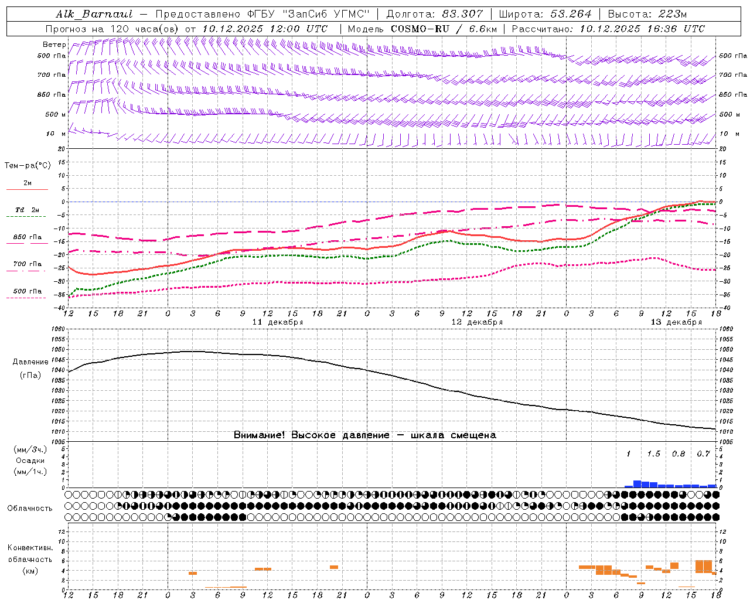Select the 'Высота: 223м' elevation text
The width and height of the screenshot is (750, 600).
tap(647, 14)
